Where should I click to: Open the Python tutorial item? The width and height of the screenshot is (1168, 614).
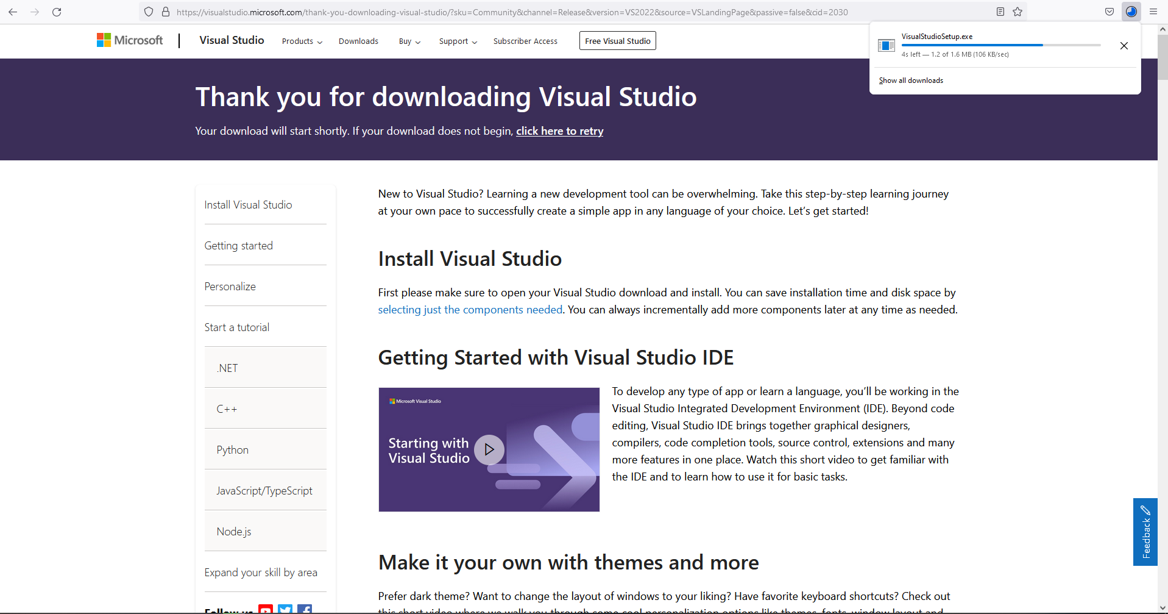pos(266,449)
